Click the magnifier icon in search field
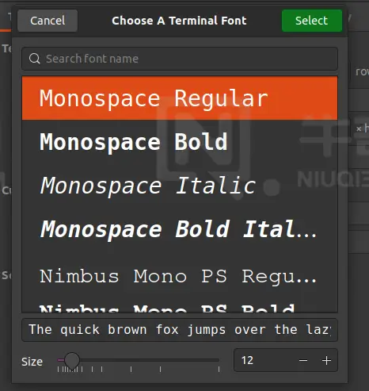 tap(35, 59)
